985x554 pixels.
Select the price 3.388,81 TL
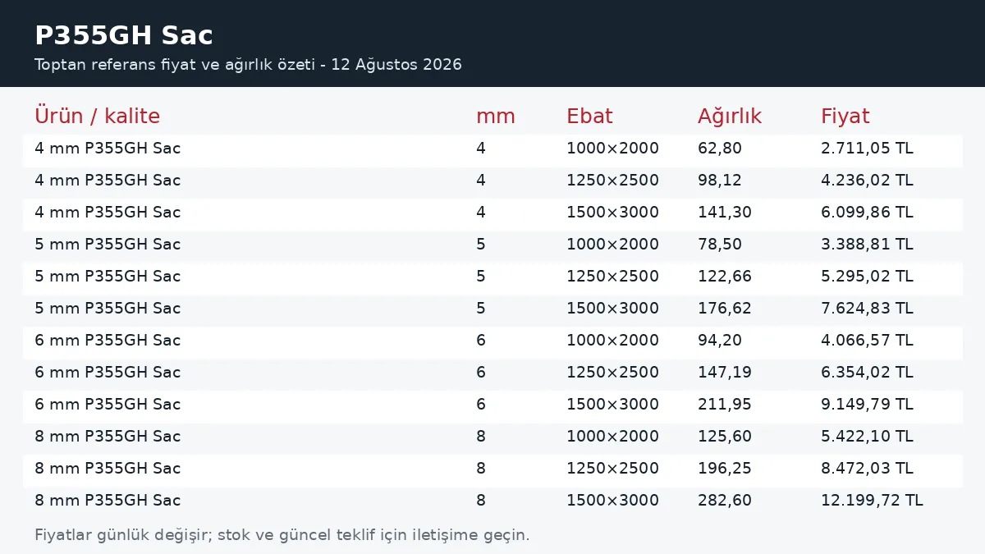point(867,245)
